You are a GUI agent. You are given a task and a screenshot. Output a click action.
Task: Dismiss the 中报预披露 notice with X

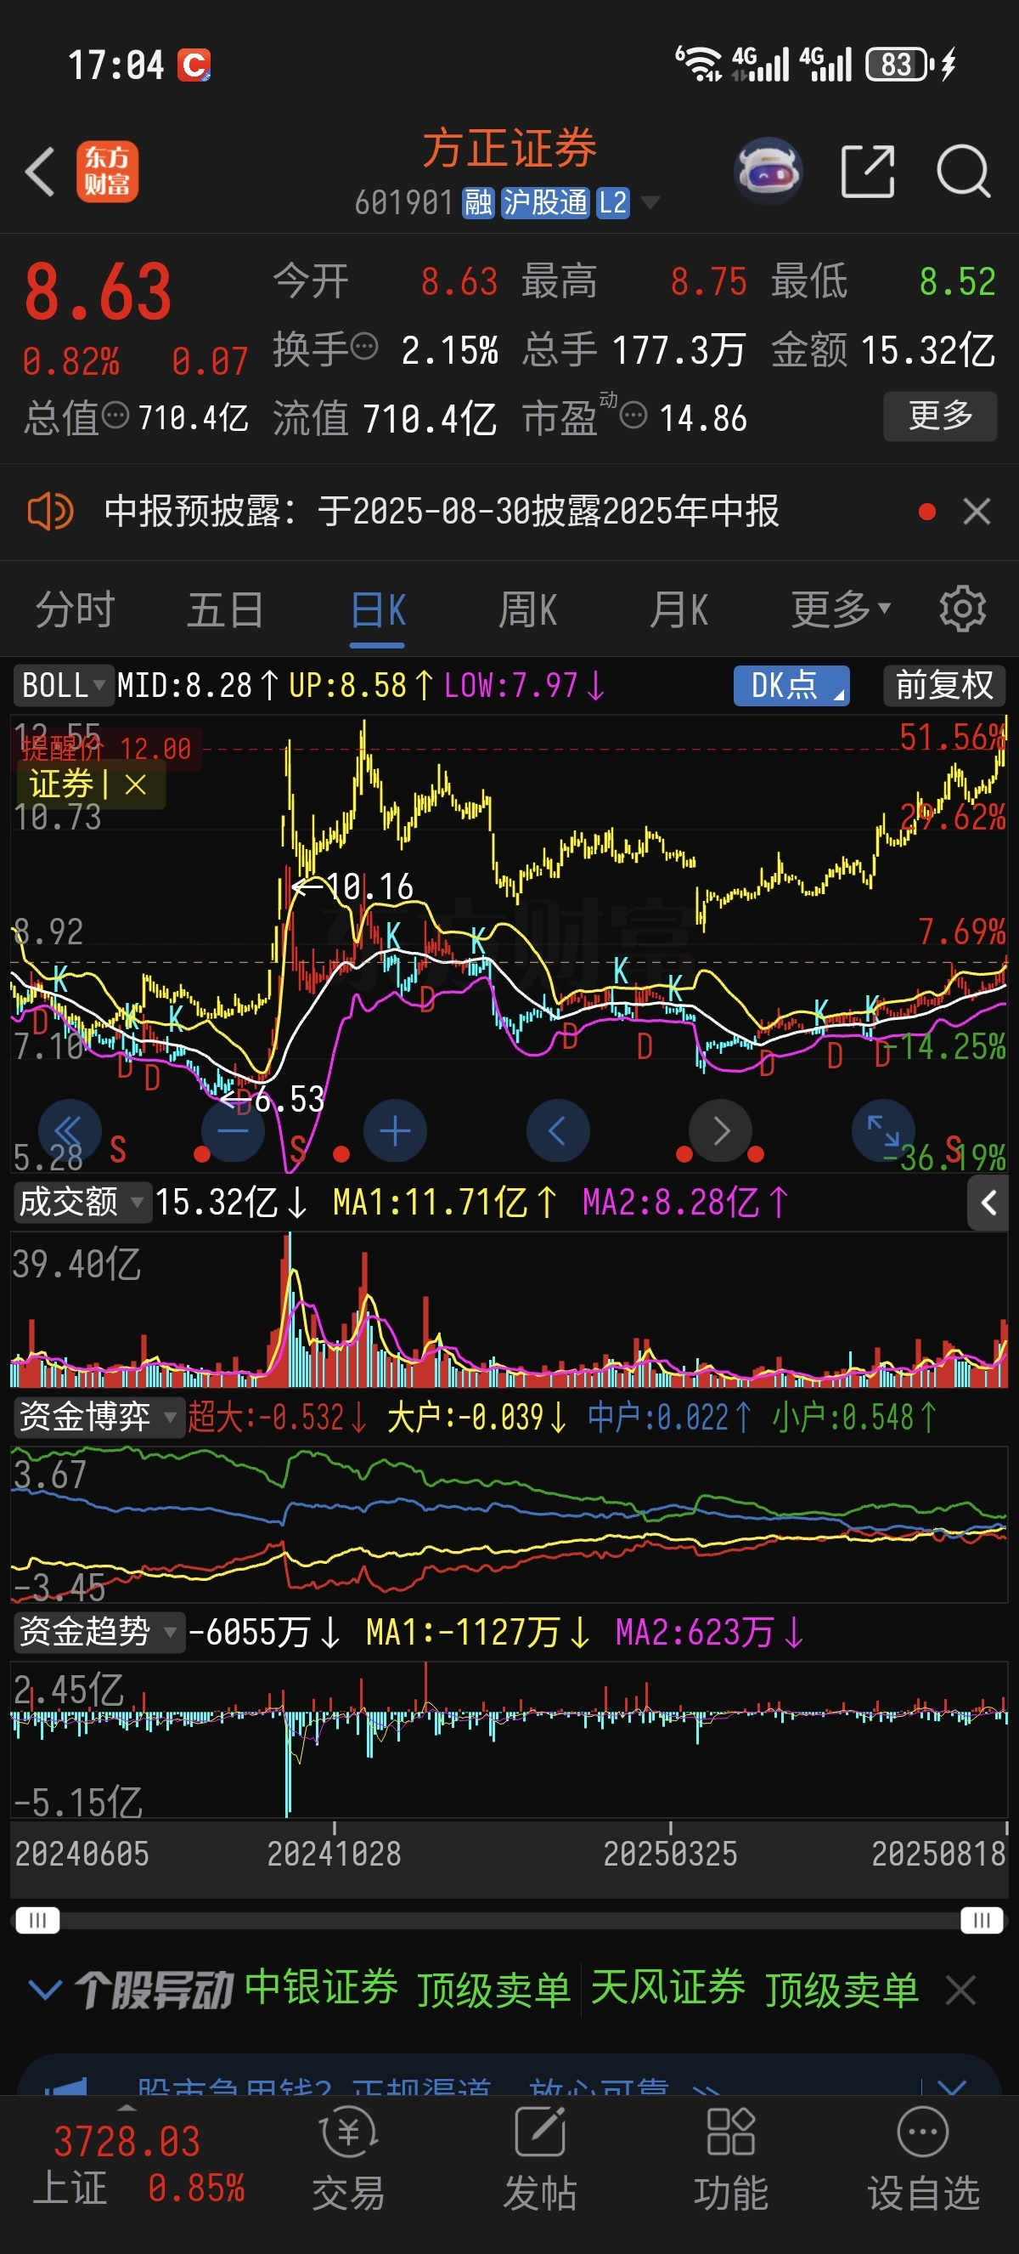(x=977, y=511)
